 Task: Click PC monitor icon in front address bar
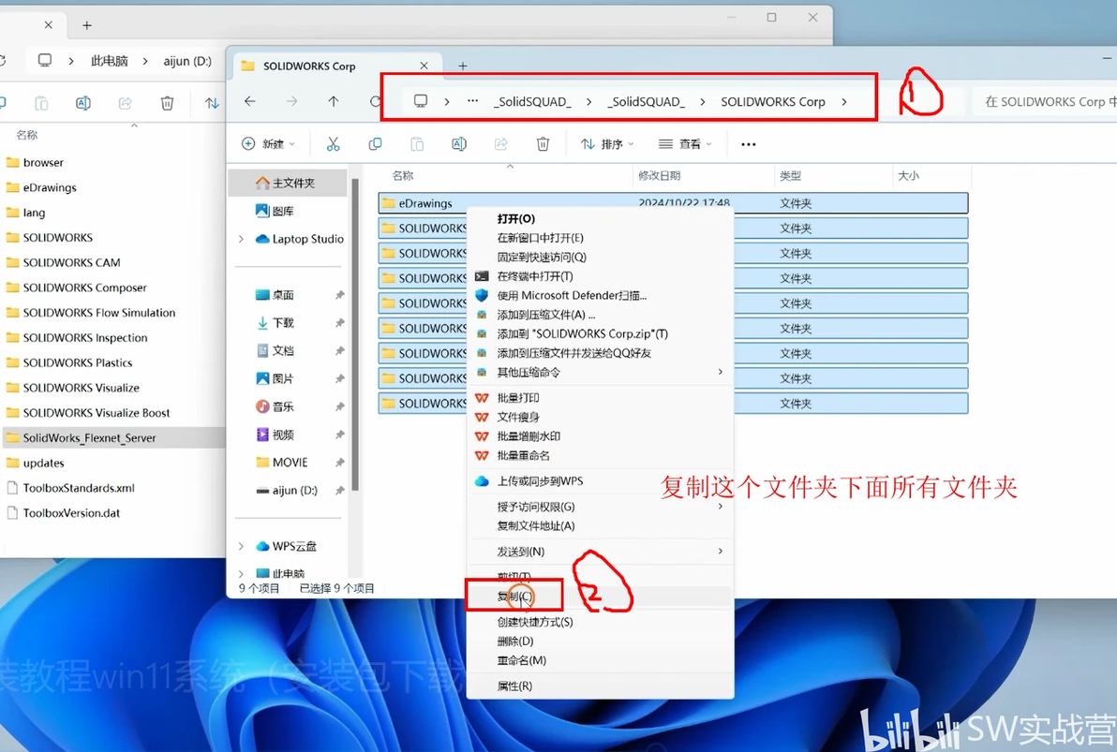421,101
